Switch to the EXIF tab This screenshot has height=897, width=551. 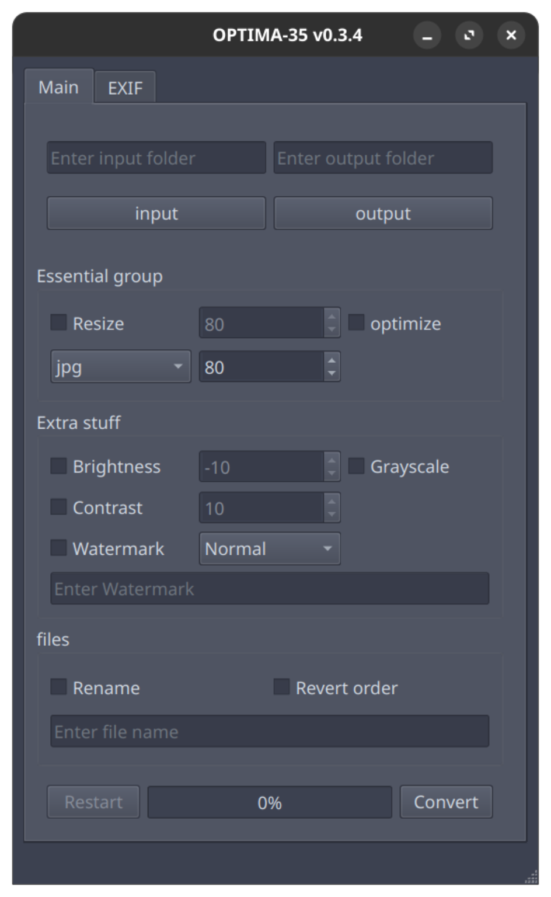(125, 88)
